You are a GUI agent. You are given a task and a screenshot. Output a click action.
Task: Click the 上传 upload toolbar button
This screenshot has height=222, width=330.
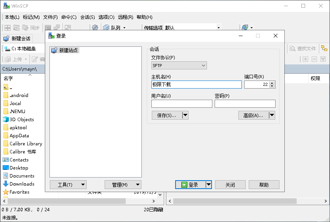pyautogui.click(x=13, y=59)
